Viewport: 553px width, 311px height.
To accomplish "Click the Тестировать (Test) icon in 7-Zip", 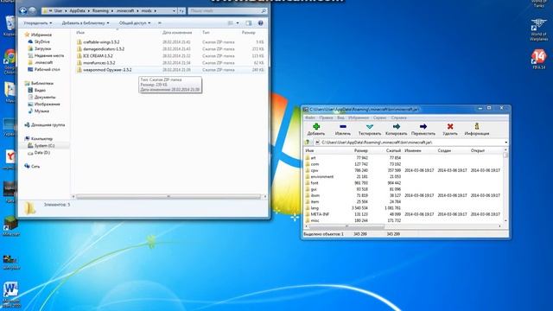I will tap(369, 127).
